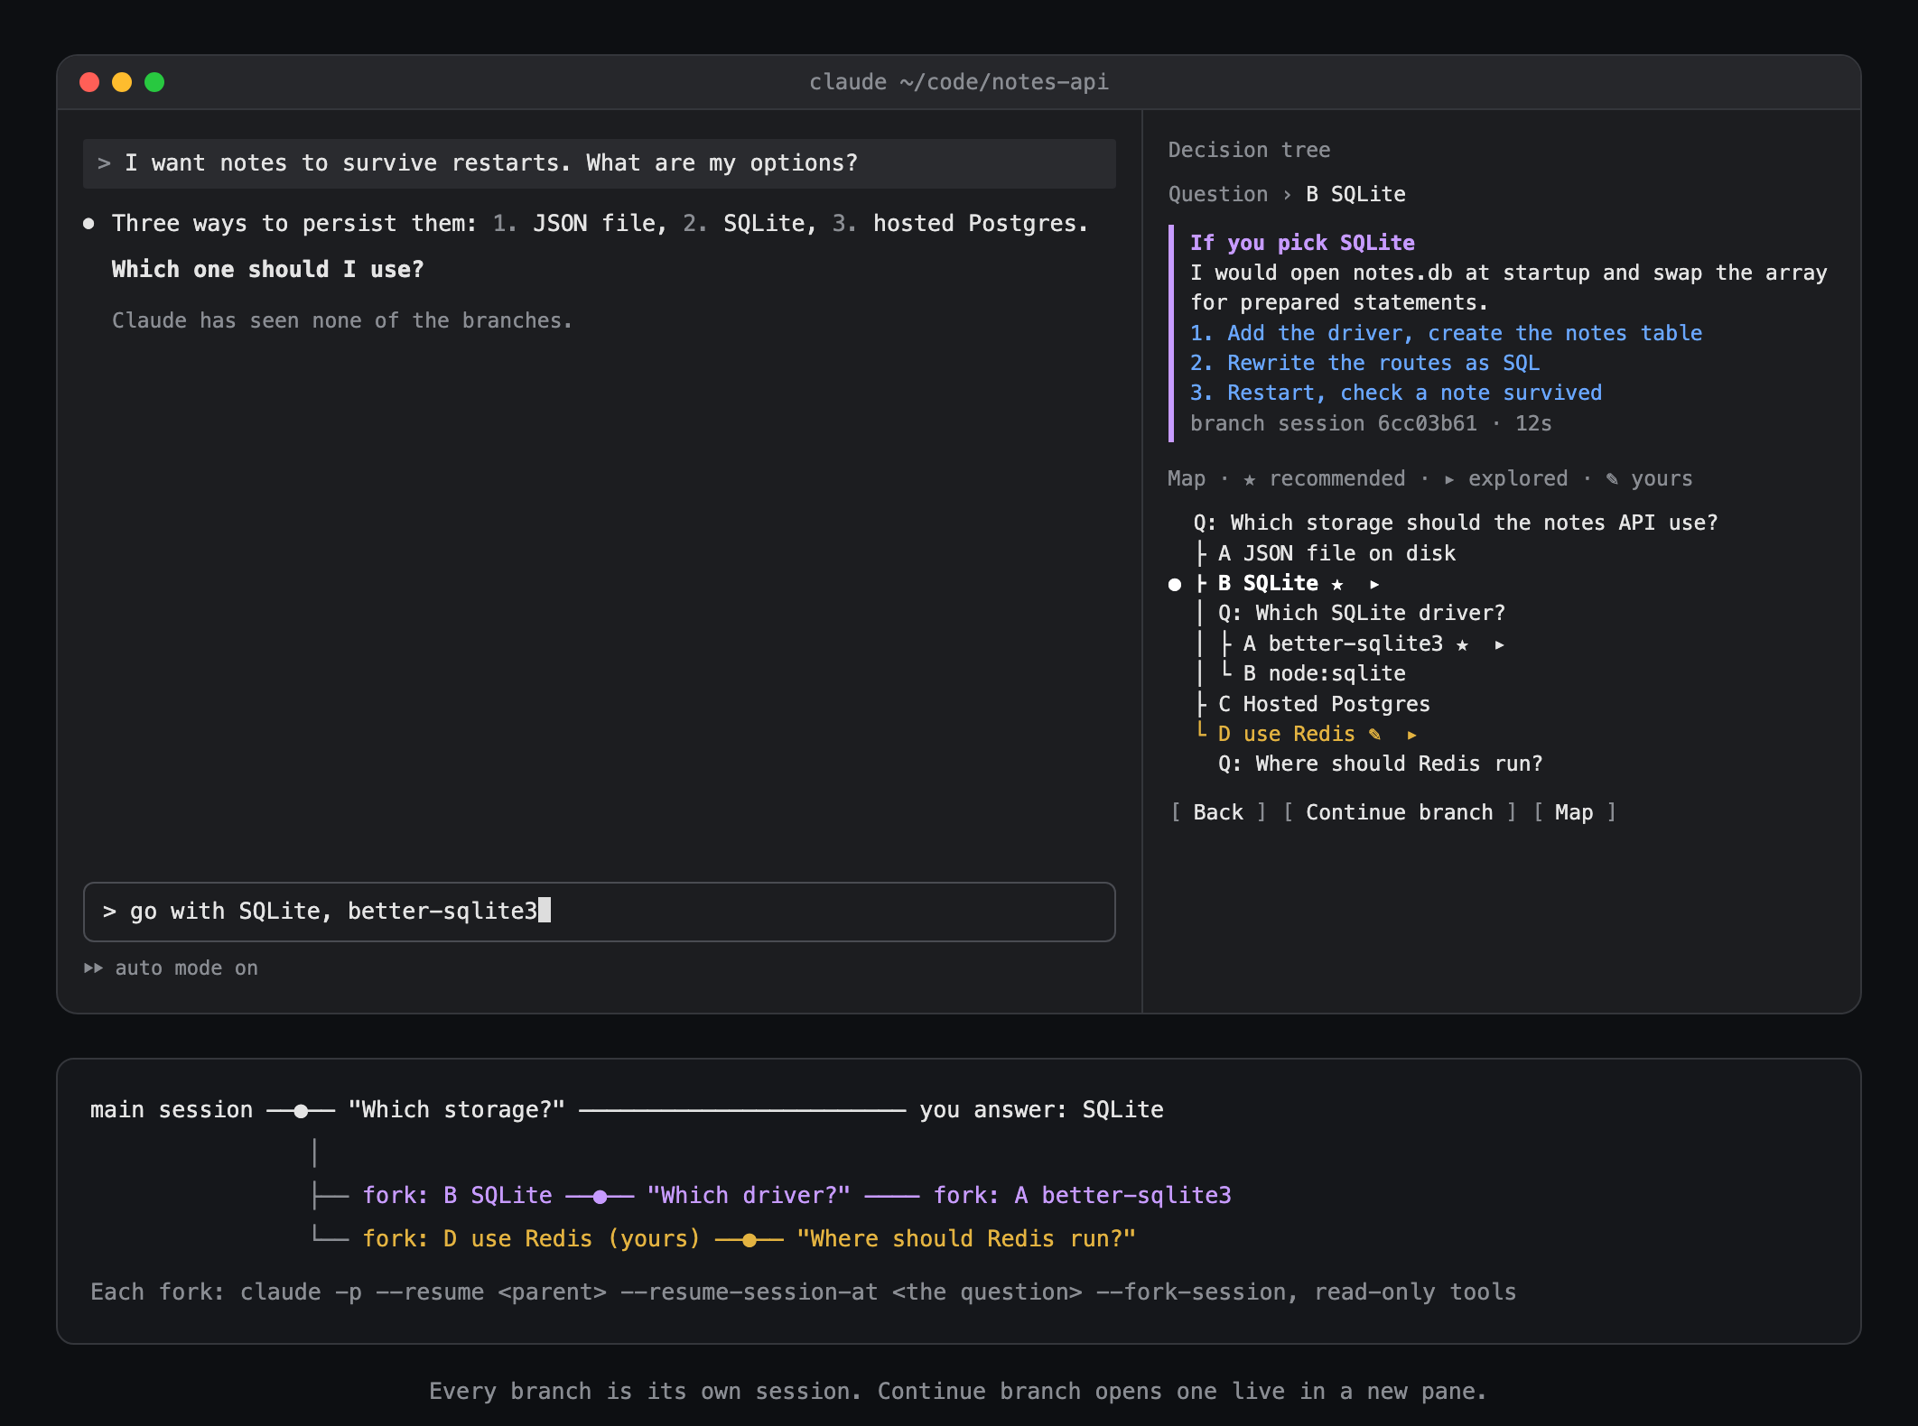
Task: Click step '1. Add the driver, create the notes table'
Action: tap(1446, 333)
